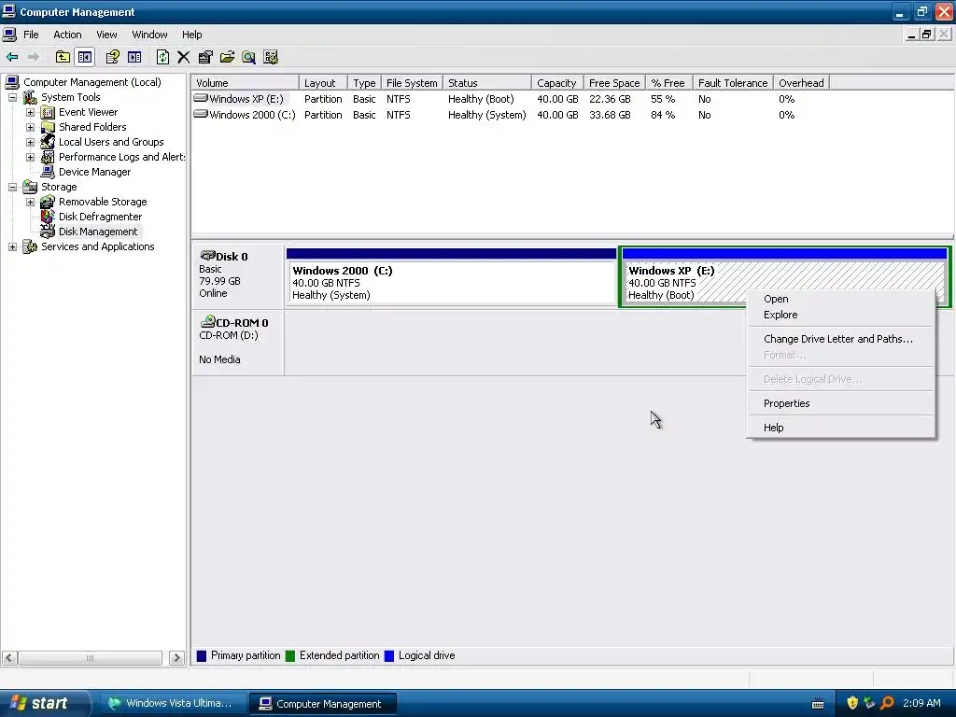Select Disk Management in the tree
The height and width of the screenshot is (717, 956).
[98, 232]
